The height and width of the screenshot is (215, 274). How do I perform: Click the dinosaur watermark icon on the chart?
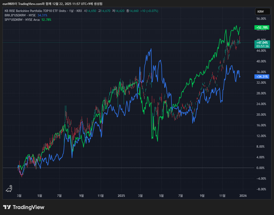pos(9,188)
